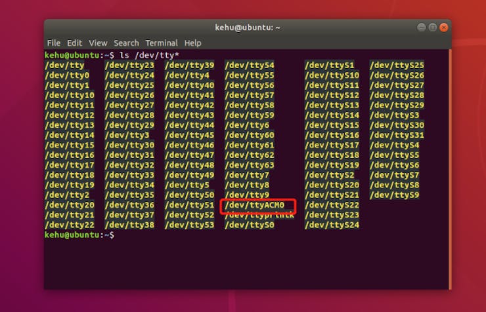486x312 pixels.
Task: Click the kehu@ubuntu window title bar
Action: pos(248,28)
